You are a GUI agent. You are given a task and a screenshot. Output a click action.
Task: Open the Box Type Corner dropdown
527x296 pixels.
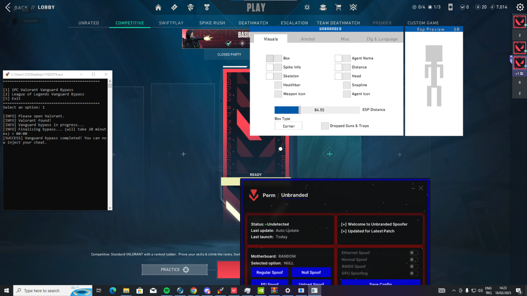[x=288, y=126]
